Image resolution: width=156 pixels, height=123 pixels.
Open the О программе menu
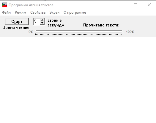(x=75, y=12)
